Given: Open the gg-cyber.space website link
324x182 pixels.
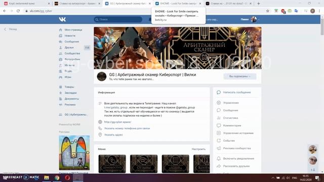Looking at the screenshot, I should pos(117,122).
